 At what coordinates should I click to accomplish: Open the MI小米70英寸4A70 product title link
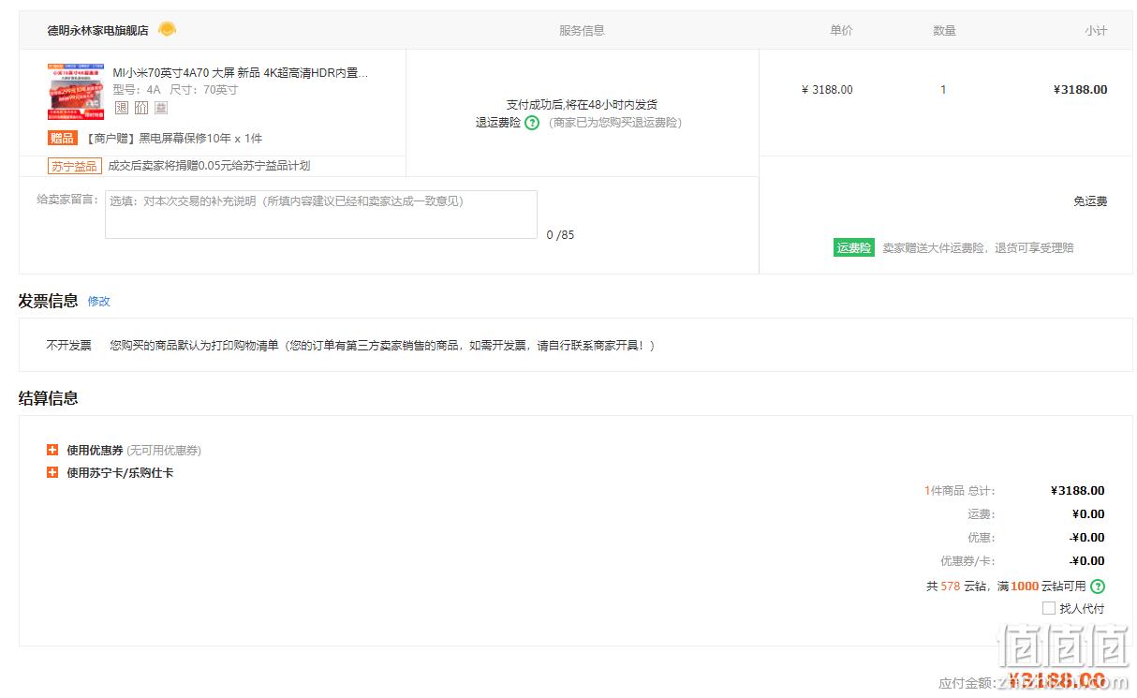240,72
